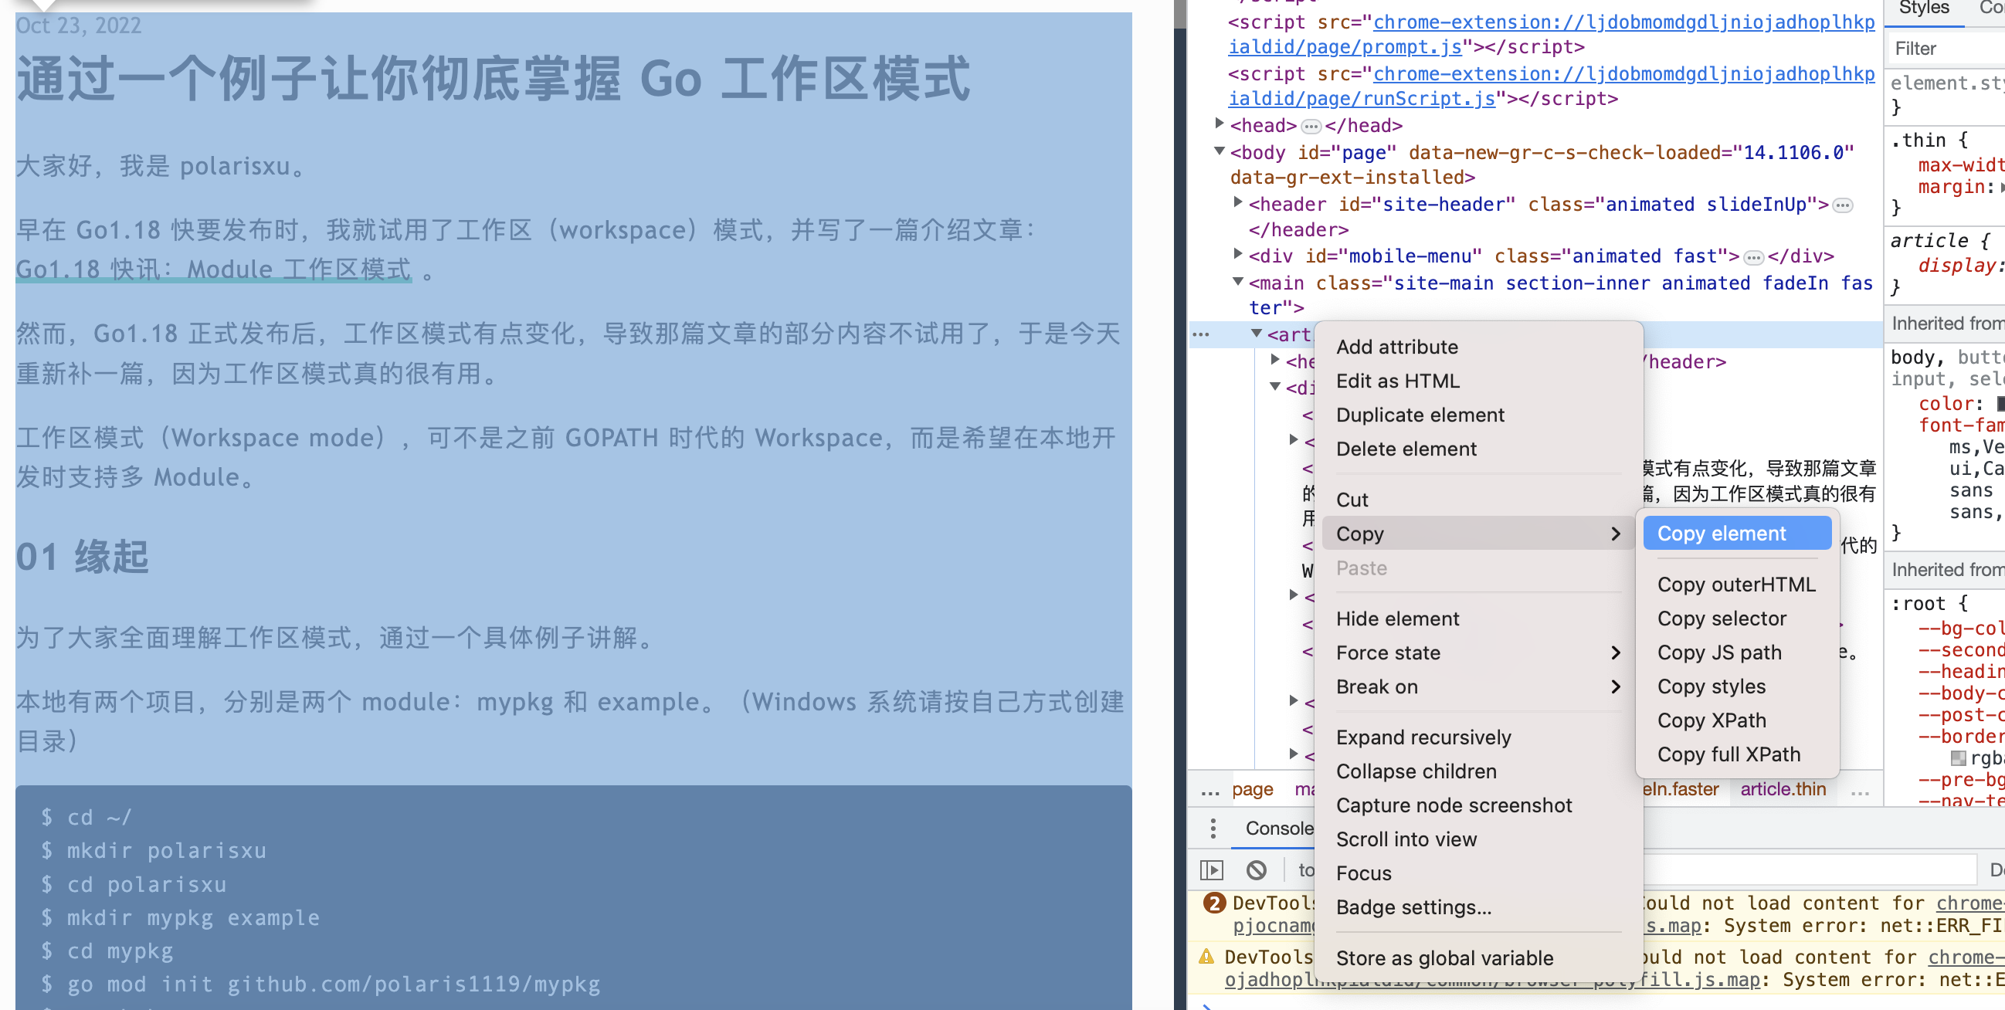Click ellipsis badge of site-header element

pyautogui.click(x=1842, y=205)
